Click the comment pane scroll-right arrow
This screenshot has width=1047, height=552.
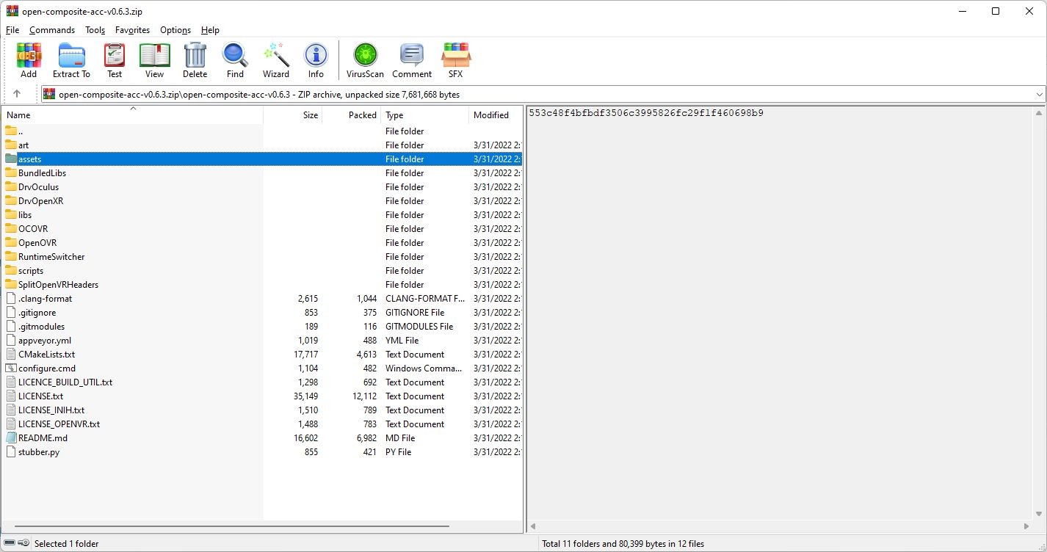tap(1027, 526)
